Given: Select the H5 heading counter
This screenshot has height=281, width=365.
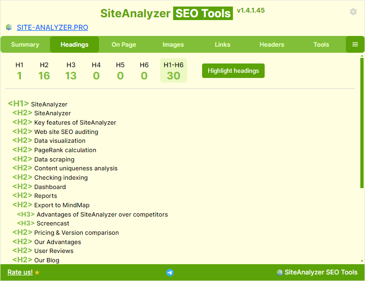Looking at the screenshot, I should click(120, 71).
